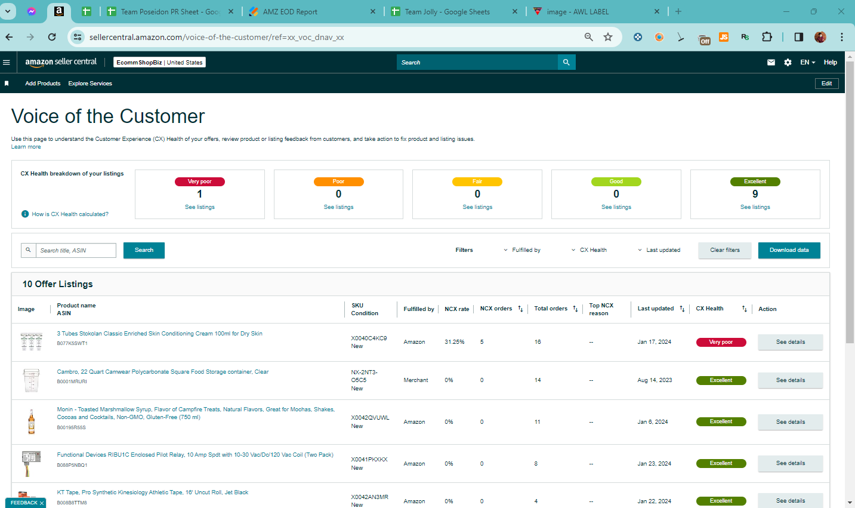Sort listings by Total orders

[x=575, y=309]
